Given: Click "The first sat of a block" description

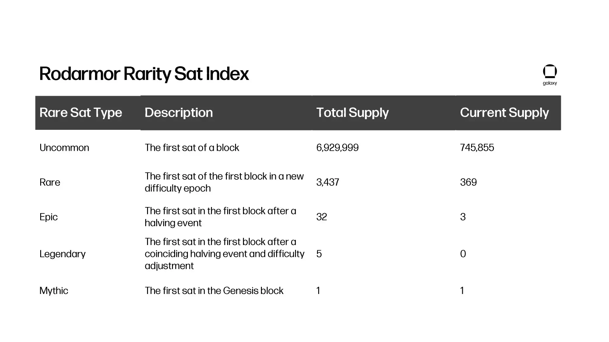Looking at the screenshot, I should click(192, 148).
